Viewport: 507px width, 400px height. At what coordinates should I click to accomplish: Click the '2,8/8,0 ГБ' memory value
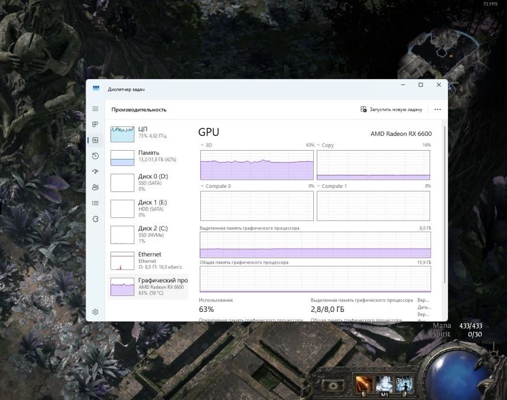327,310
